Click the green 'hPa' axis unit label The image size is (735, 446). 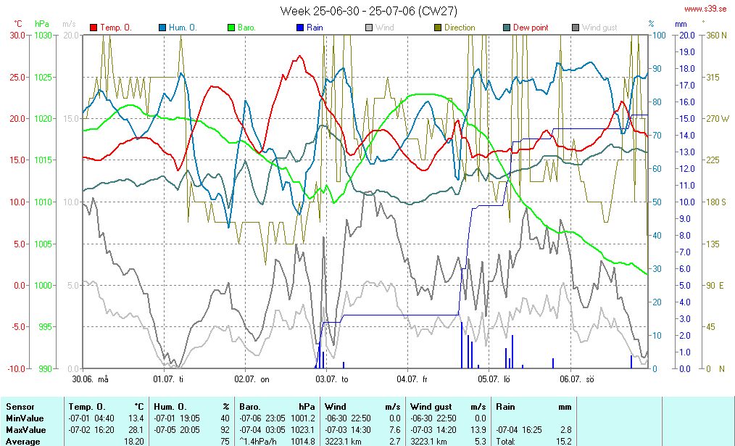coord(42,24)
